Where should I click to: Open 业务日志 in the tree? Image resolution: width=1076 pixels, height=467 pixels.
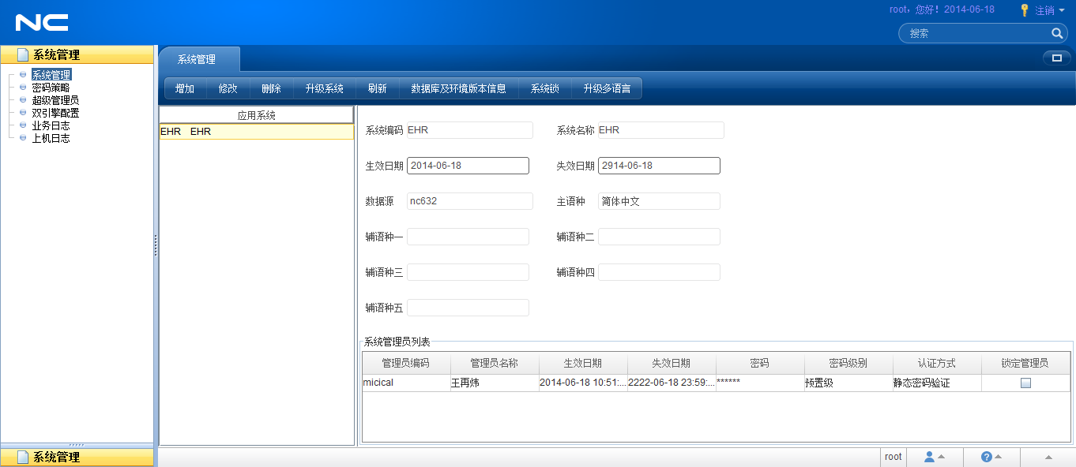click(x=51, y=125)
